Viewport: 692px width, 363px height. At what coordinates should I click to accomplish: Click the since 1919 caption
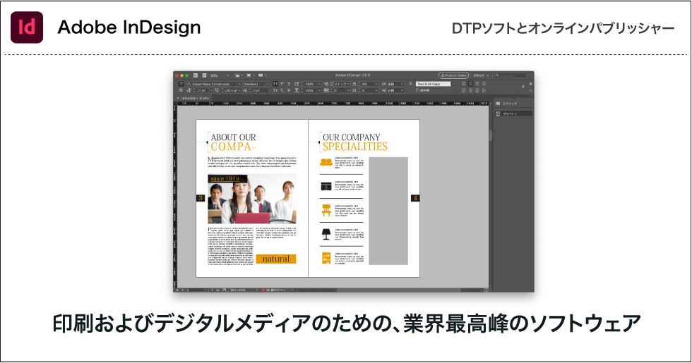pos(225,179)
